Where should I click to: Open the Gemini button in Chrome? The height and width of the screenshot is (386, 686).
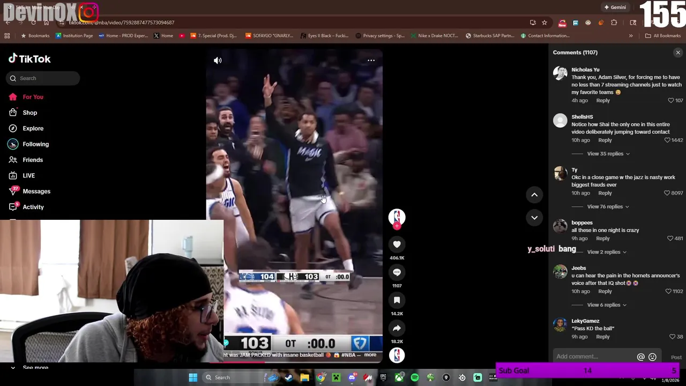615,8
